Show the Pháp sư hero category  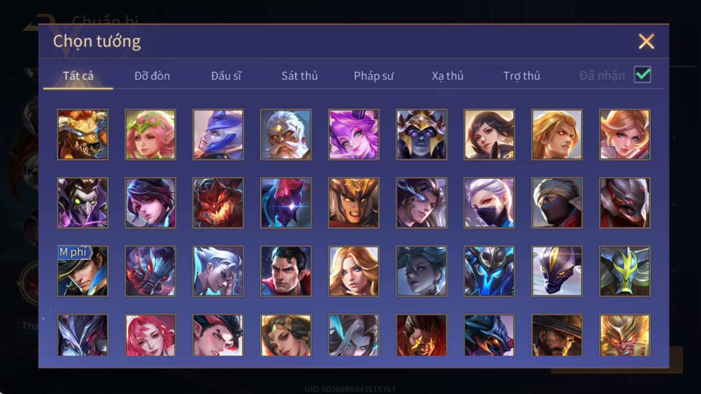(x=374, y=76)
